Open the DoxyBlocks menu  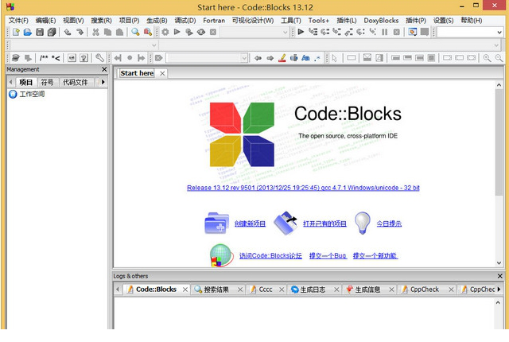(381, 21)
